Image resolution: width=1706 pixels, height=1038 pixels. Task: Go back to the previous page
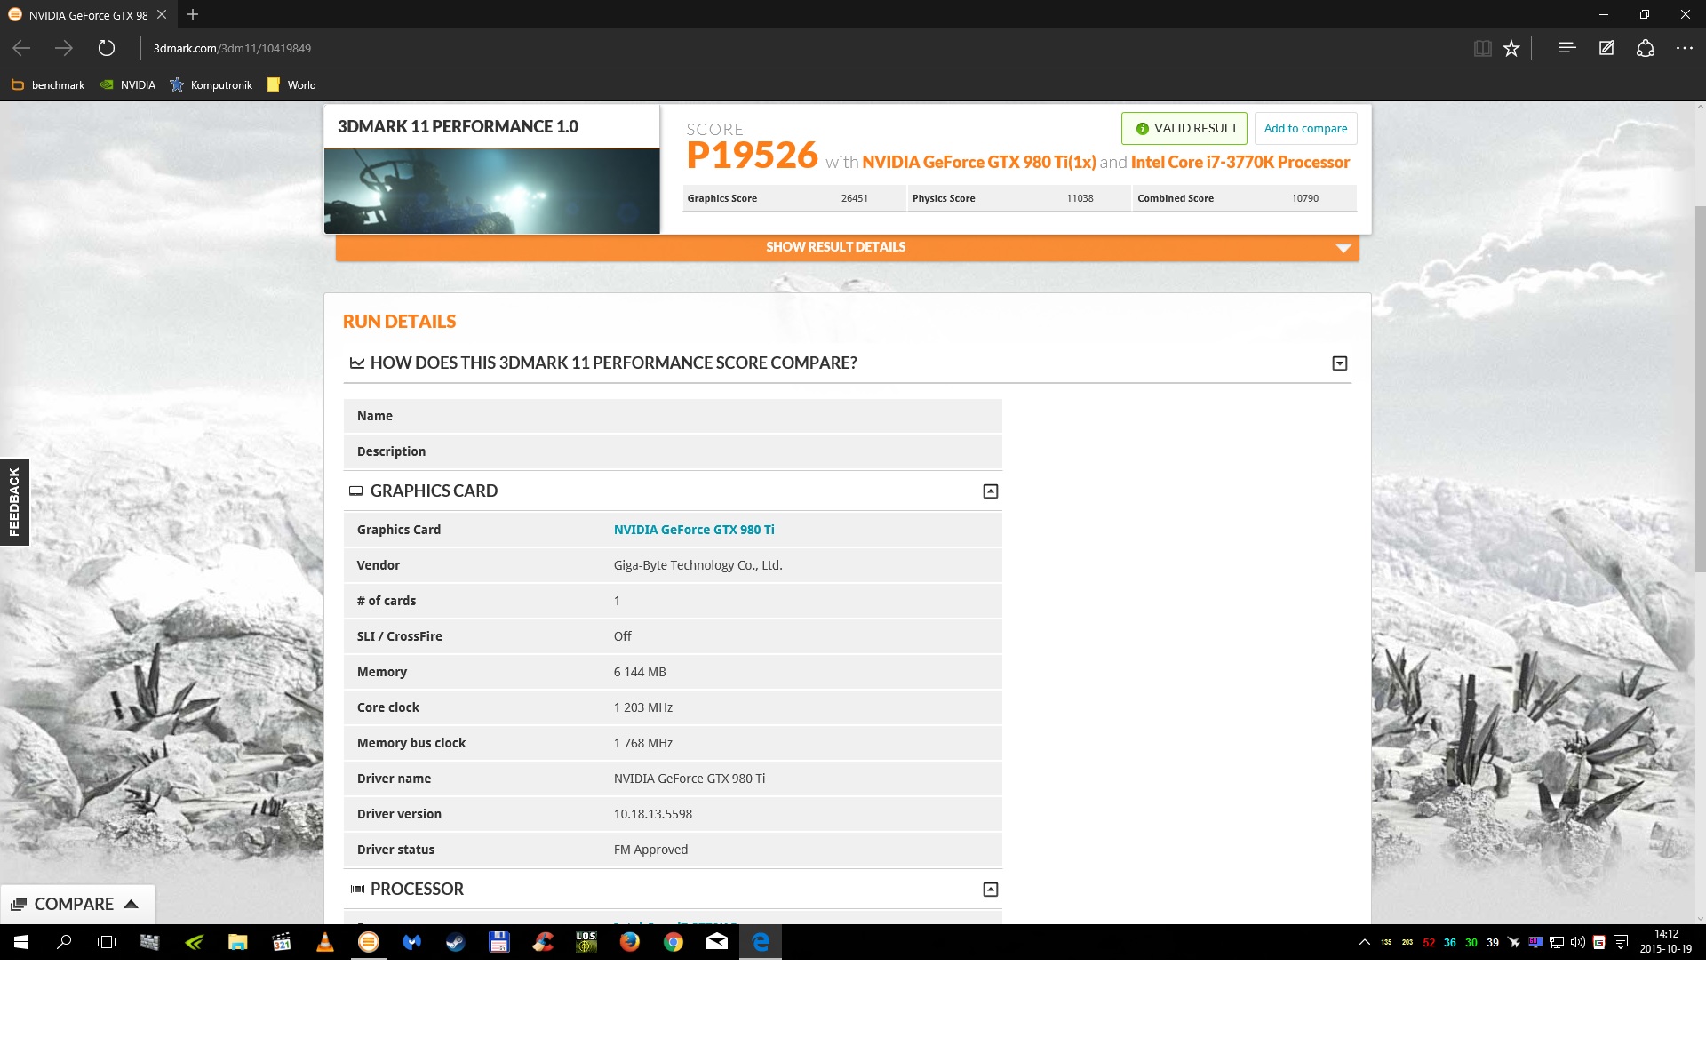pyautogui.click(x=21, y=48)
